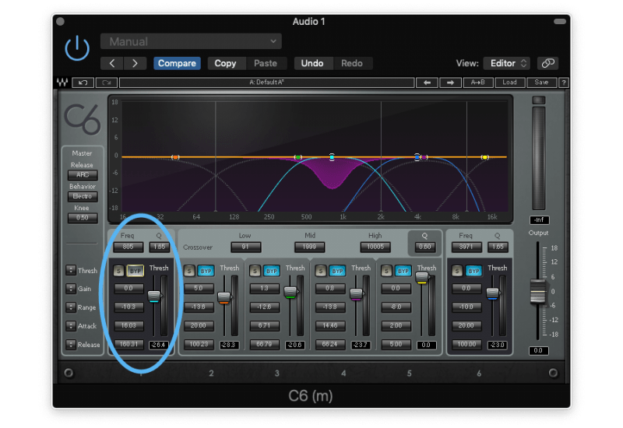
Task: Click the Compare button
Action: coord(177,64)
